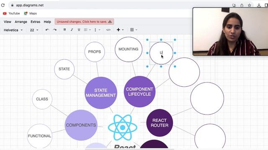This screenshot has width=268, height=150.
Task: Open the text alignment dropdown
Action: pos(88,30)
